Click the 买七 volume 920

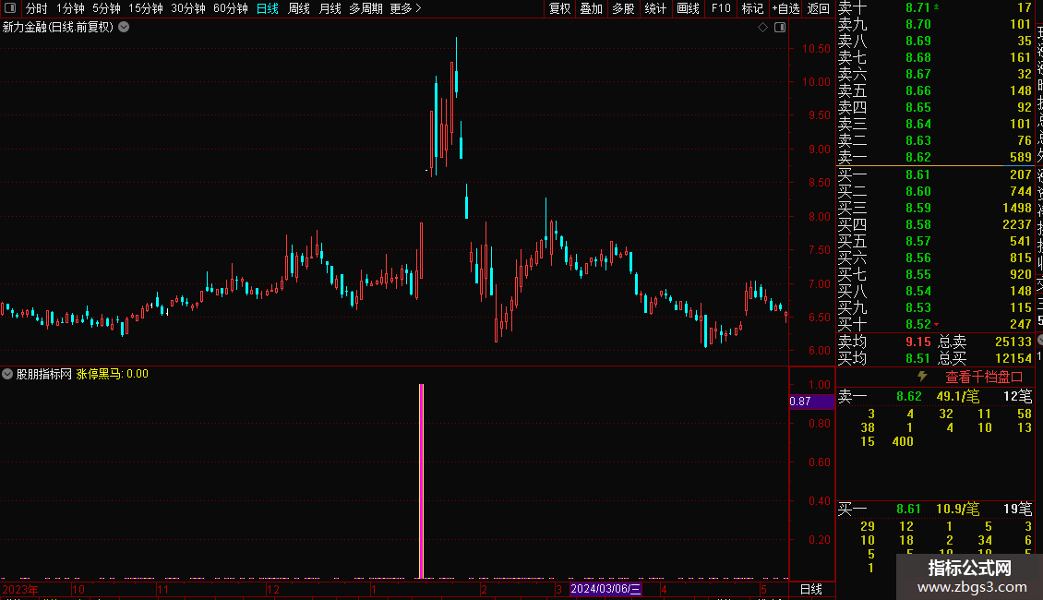point(1020,274)
